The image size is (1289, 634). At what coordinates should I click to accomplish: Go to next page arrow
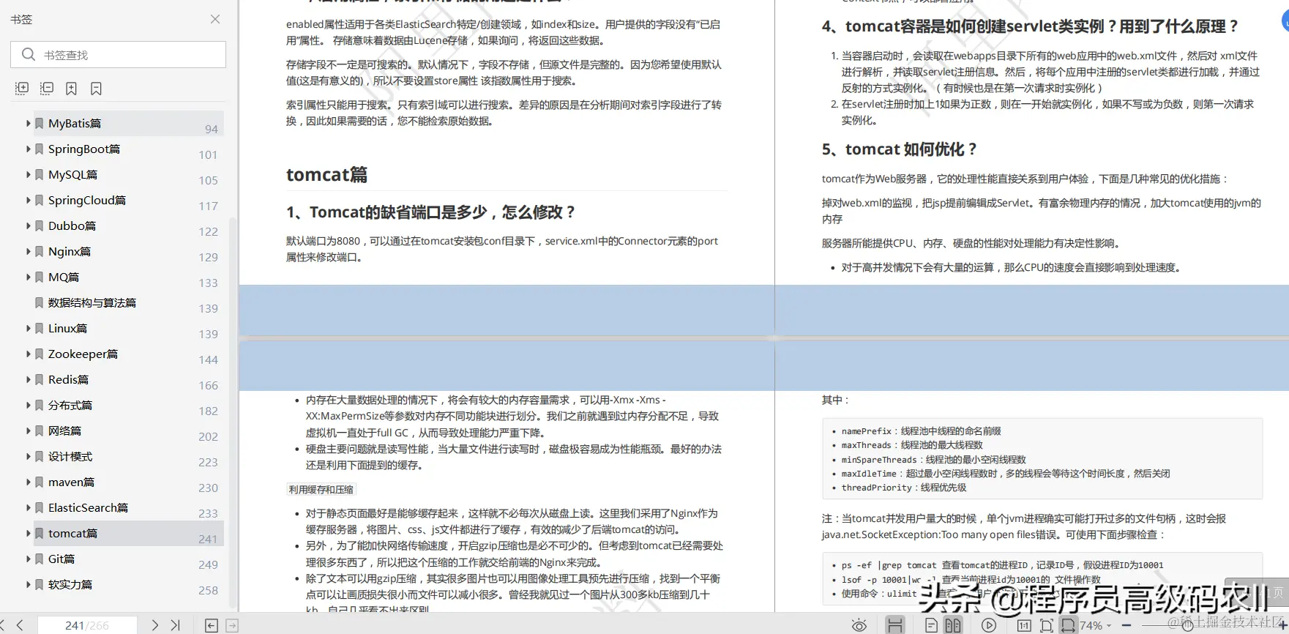pos(154,625)
